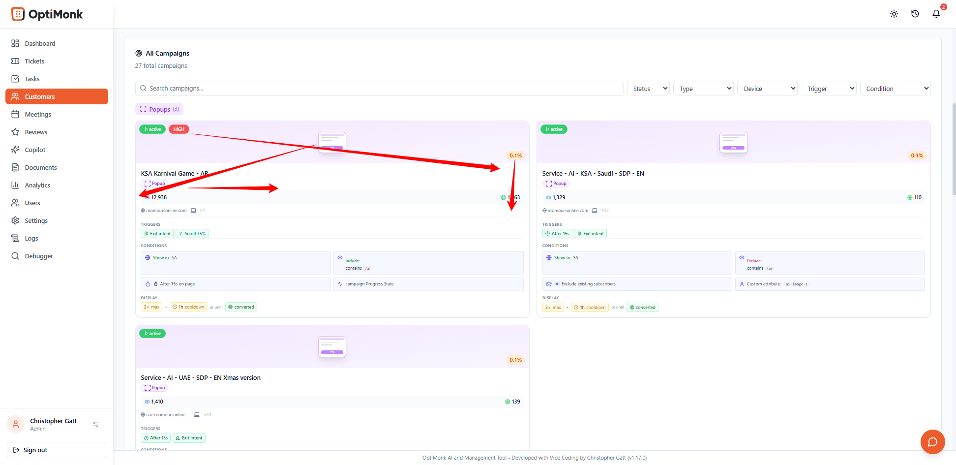This screenshot has height=465, width=956.
Task: Click the 27 total campaigns text
Action: pos(161,65)
